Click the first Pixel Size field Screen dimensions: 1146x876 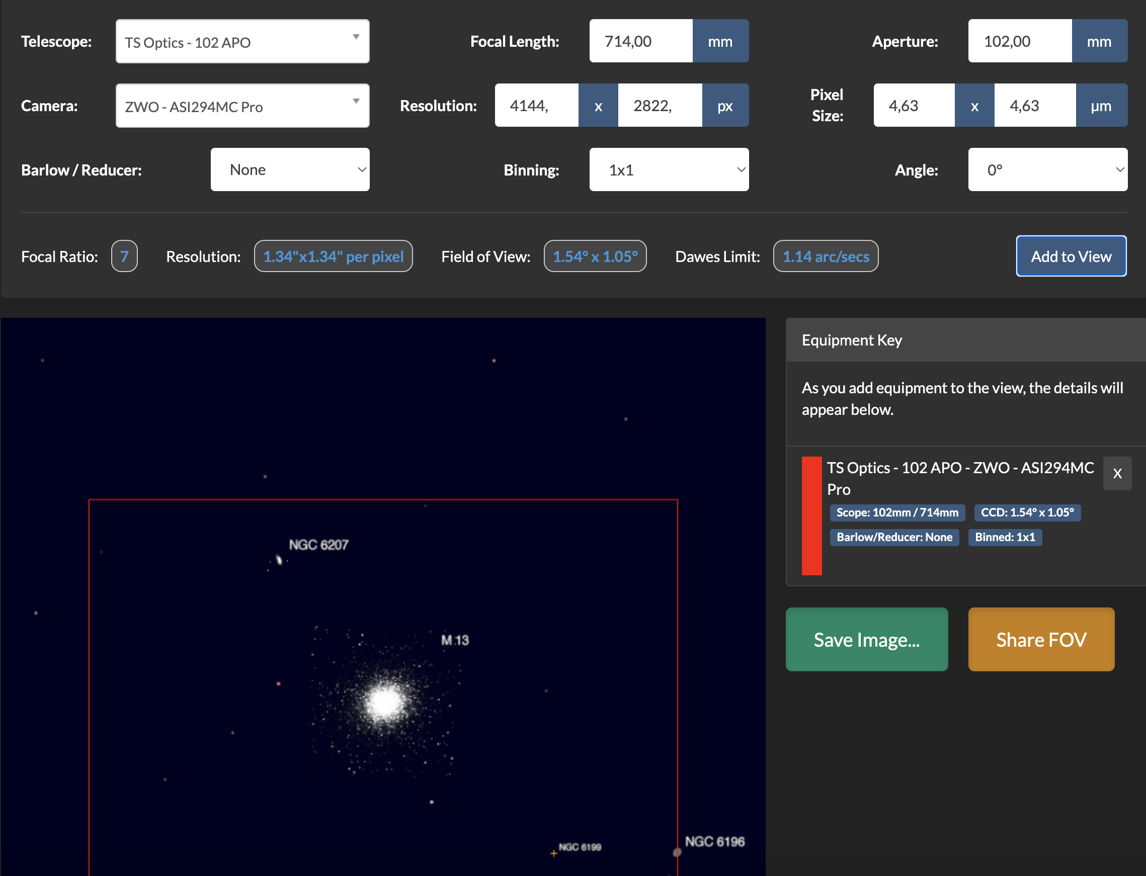[x=914, y=106]
